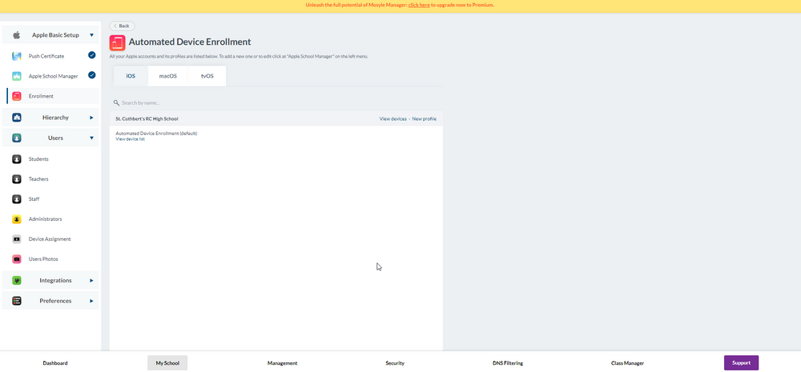Switch to the iOS tab
The image size is (801, 372).
click(x=131, y=76)
